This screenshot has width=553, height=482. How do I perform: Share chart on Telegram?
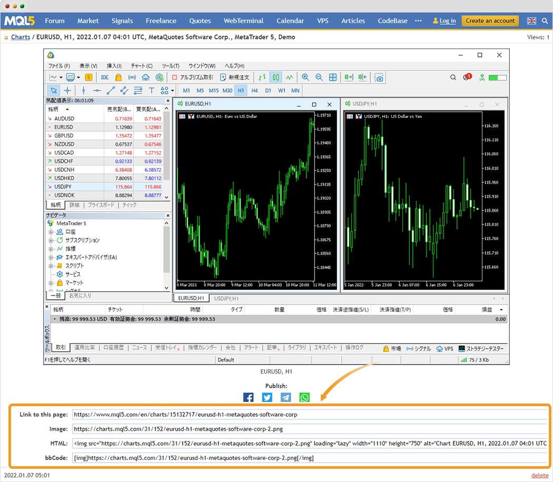(x=285, y=397)
